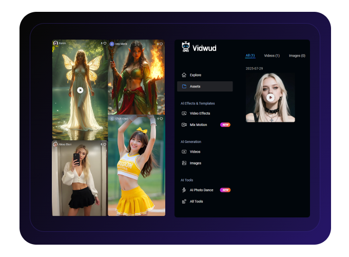349x257 pixels.
Task: Switch to the Images (0) tab
Action: tap(297, 56)
